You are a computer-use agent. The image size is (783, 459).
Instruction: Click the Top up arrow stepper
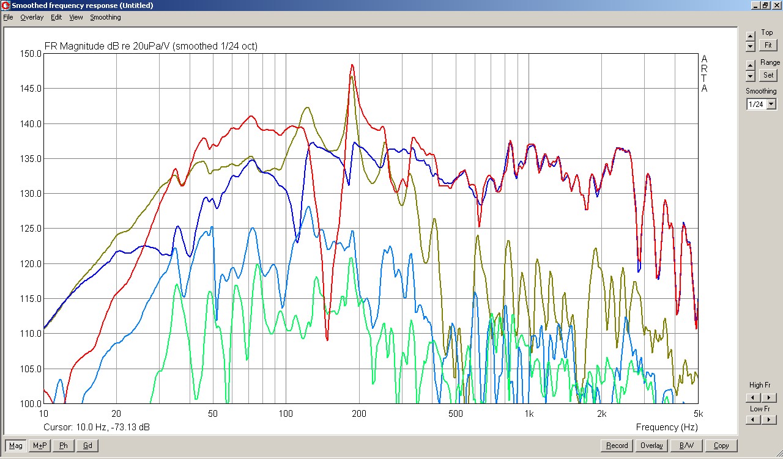point(751,36)
